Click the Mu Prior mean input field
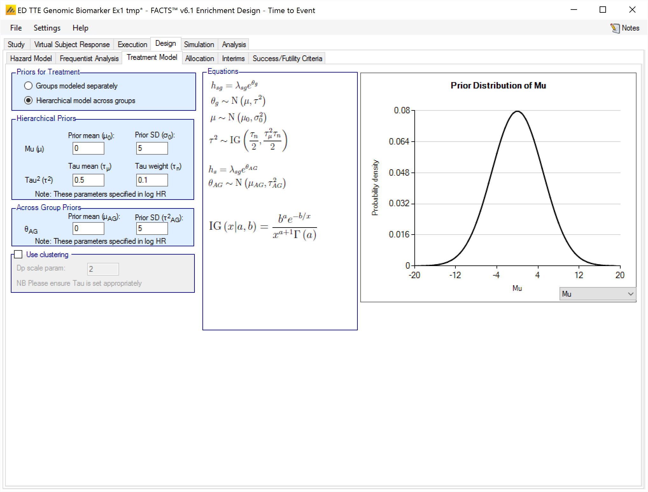This screenshot has width=648, height=492. pos(88,148)
